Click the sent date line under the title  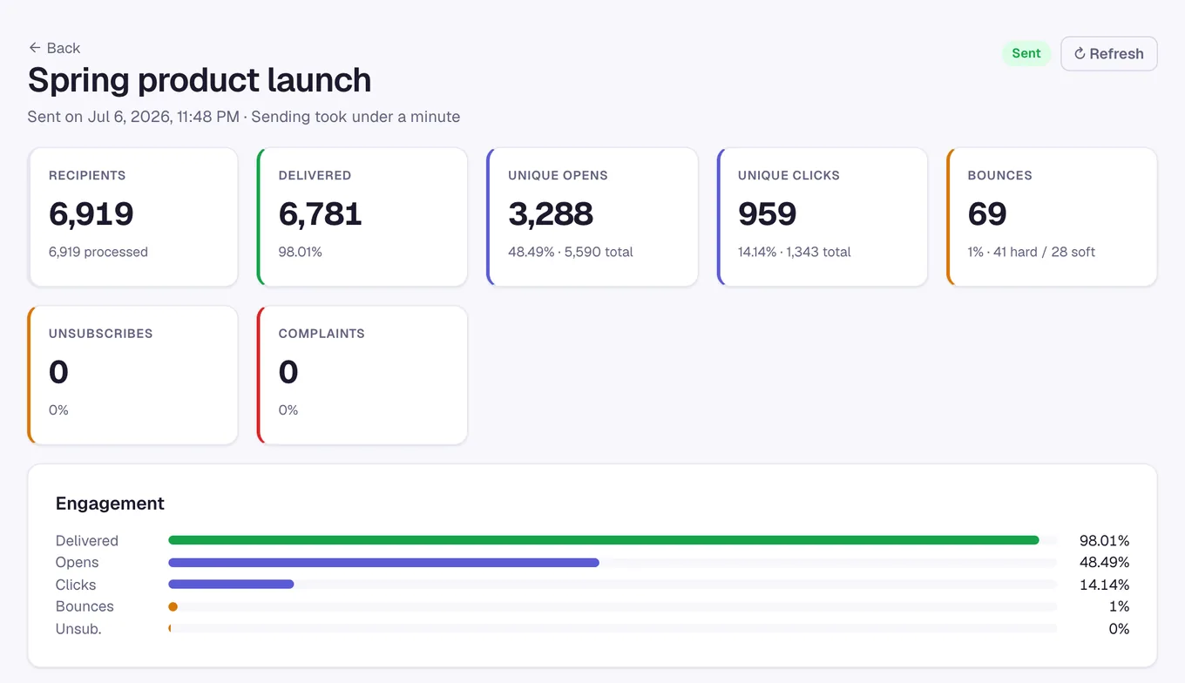[x=244, y=117]
